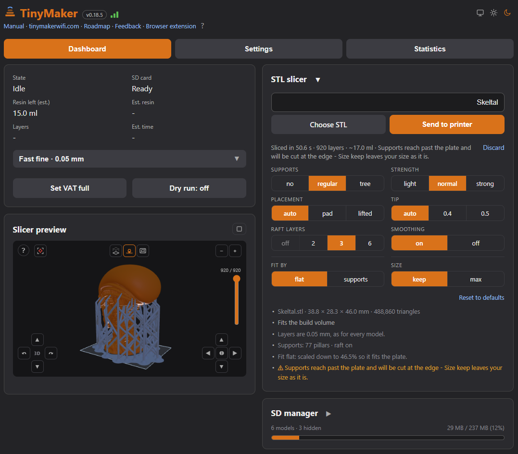
Task: Click the v0.18.5 version badge
Action: pos(94,15)
